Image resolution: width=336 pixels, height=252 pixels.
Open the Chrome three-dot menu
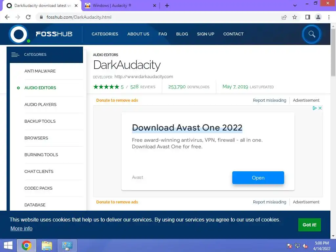pyautogui.click(x=329, y=17)
